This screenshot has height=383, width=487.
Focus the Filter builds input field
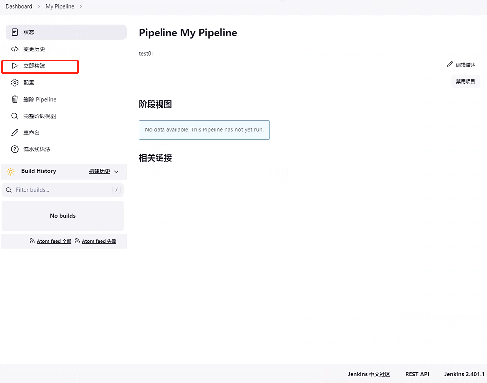[x=63, y=190]
